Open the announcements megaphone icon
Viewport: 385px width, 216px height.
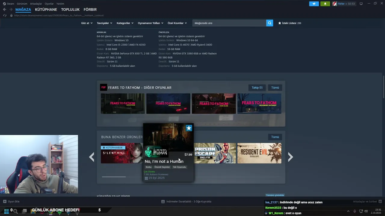click(314, 4)
